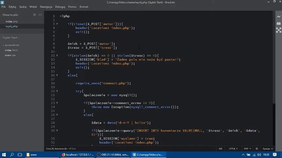
Task: Click the indentation size value 4
Action: pos(272,149)
